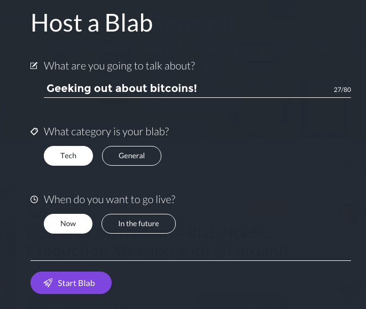Image resolution: width=366 pixels, height=309 pixels.
Task: Click the 'What are you going to talk about?' label
Action: coord(119,66)
